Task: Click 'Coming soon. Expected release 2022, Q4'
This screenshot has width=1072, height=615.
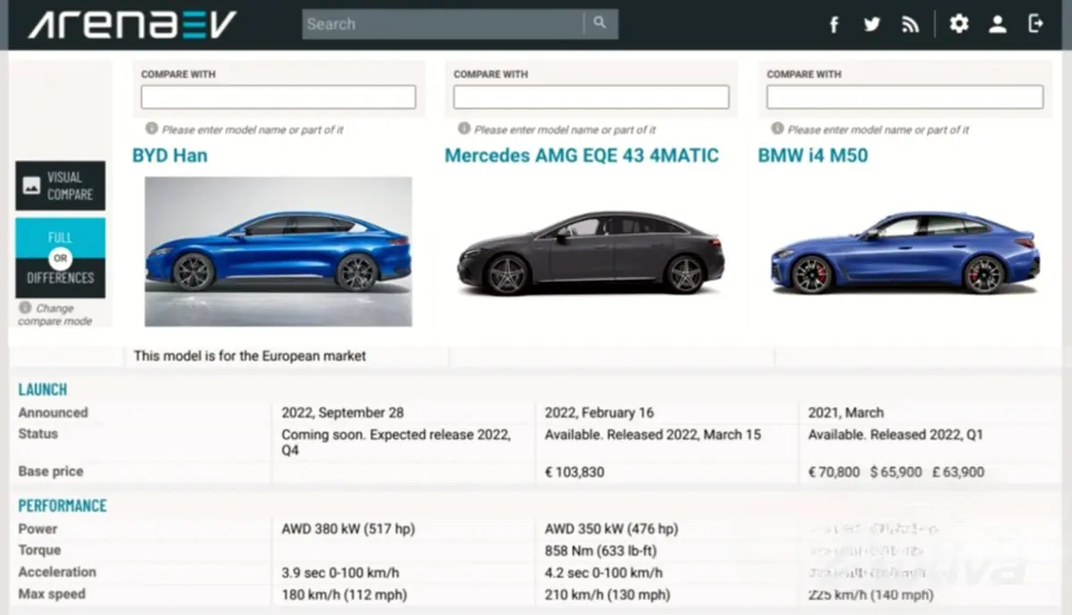Action: point(397,442)
